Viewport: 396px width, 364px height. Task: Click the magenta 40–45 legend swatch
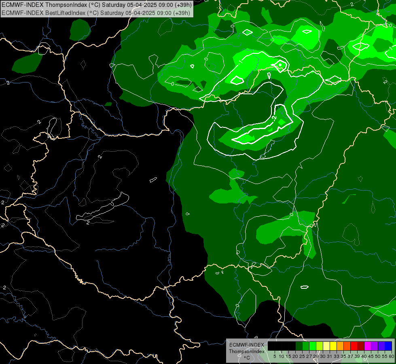[x=368, y=346]
